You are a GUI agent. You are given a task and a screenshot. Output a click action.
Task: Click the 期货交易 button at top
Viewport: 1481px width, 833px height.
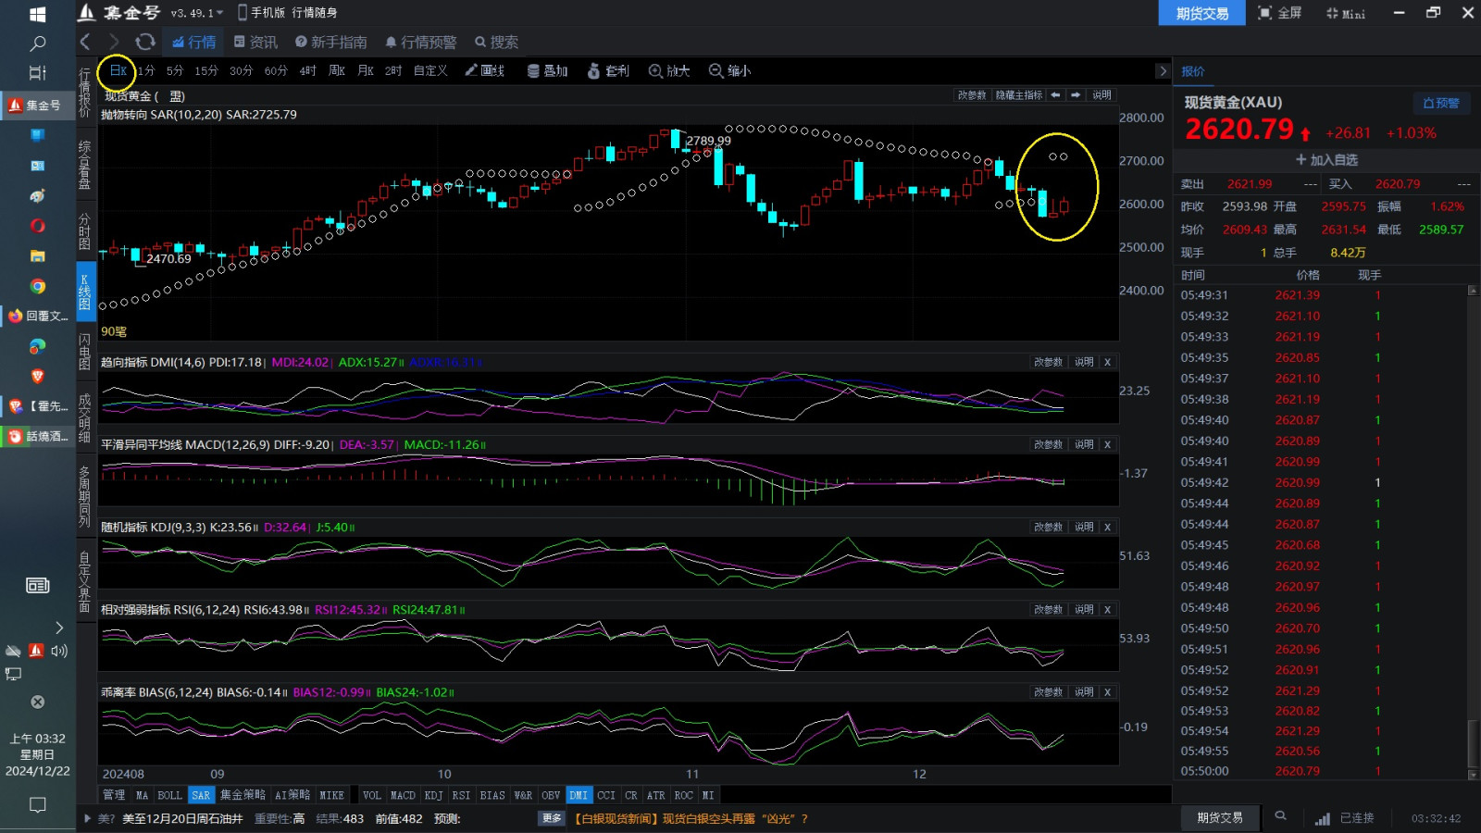coord(1201,13)
